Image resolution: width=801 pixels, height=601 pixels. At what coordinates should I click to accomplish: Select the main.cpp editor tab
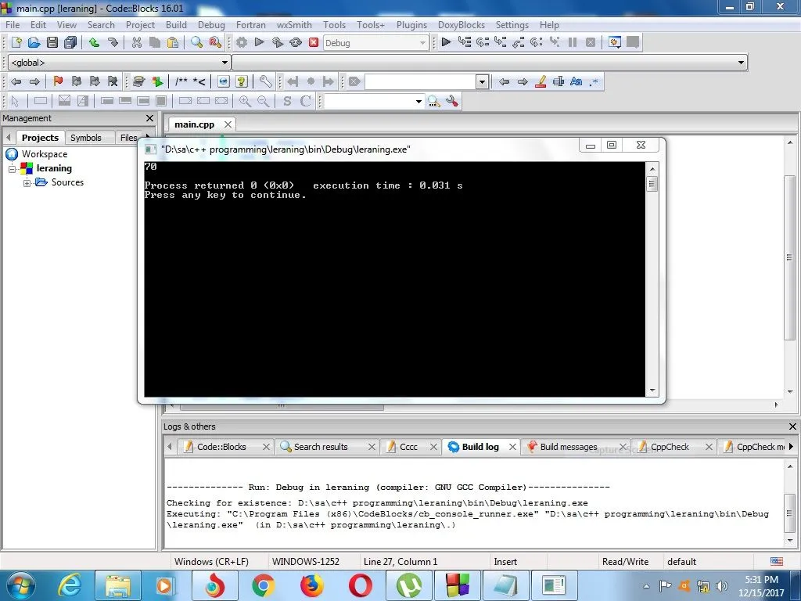pos(194,124)
